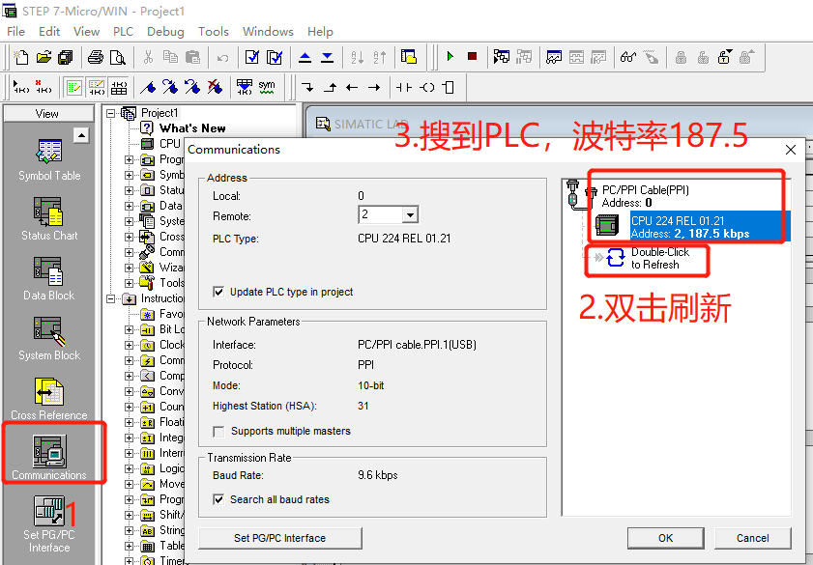Open Cross Reference from the View navigation bar
This screenshot has width=813, height=565.
tap(49, 399)
